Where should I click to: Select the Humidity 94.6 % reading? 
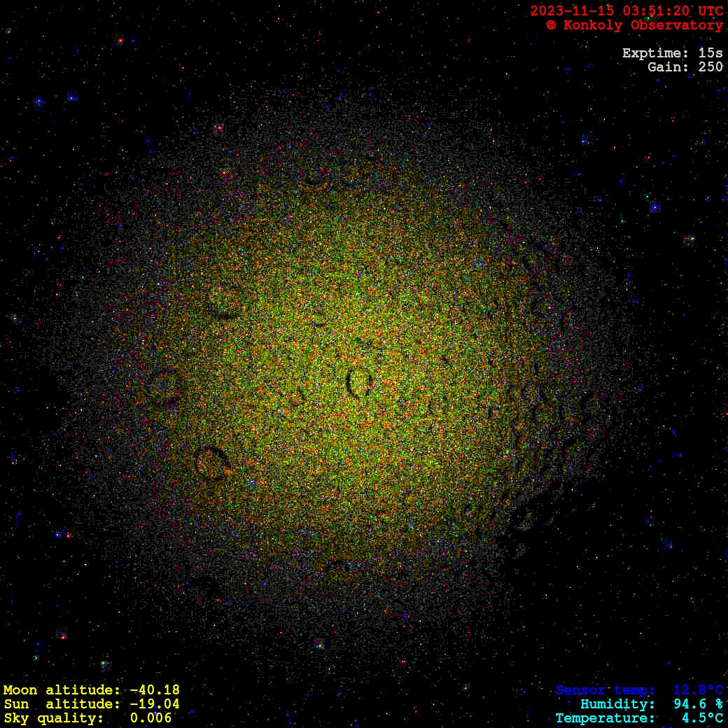[x=652, y=704]
